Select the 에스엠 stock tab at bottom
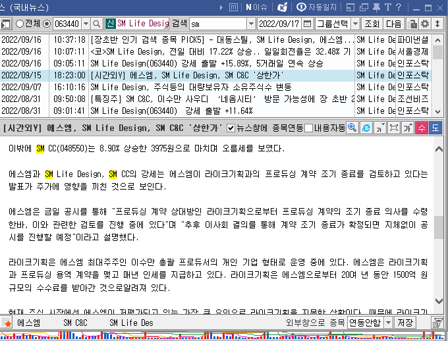448x341 pixels. click(29, 323)
